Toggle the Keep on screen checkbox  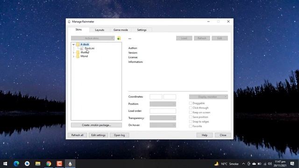pos(191,112)
